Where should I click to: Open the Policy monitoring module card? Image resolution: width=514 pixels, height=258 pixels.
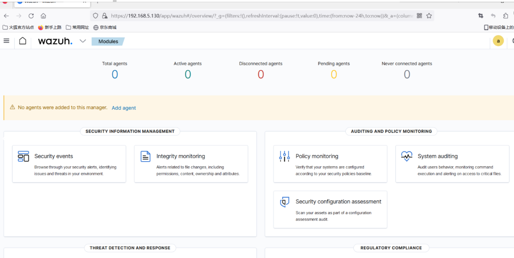[x=330, y=164]
